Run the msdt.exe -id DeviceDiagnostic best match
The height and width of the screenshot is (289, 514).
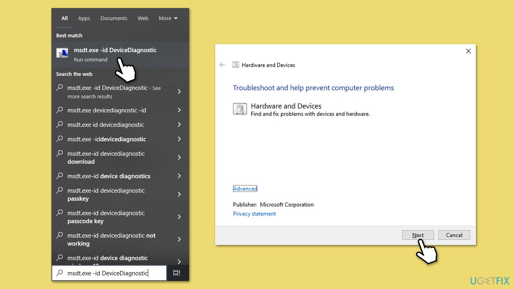(x=120, y=55)
